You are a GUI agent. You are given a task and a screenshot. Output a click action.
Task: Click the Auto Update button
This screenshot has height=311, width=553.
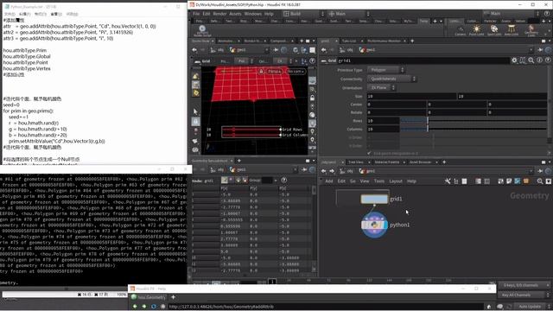click(x=530, y=307)
